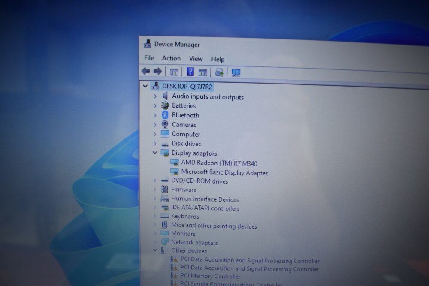Click the Scan for hardware changes icon
Screen dimensions: 429x286
[x=236, y=73]
